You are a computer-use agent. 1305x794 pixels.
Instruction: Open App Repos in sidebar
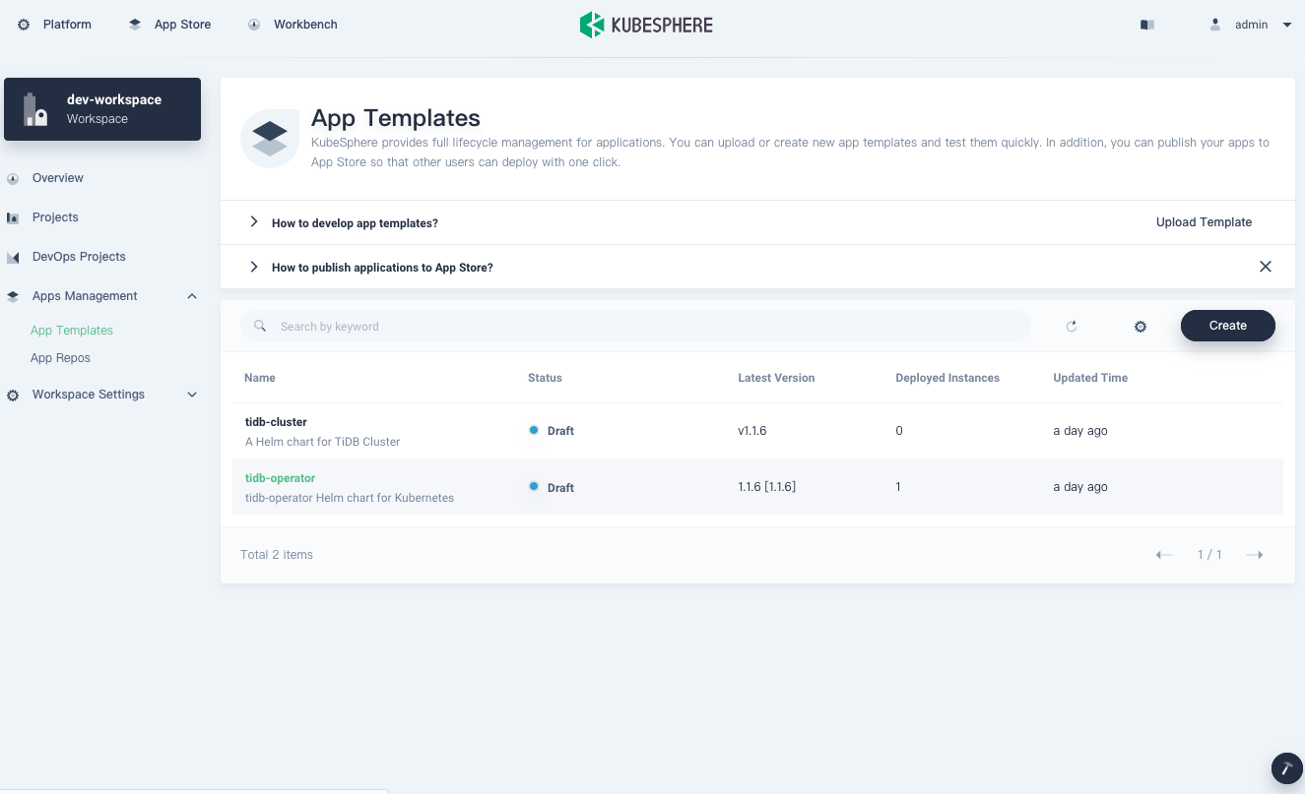(60, 358)
